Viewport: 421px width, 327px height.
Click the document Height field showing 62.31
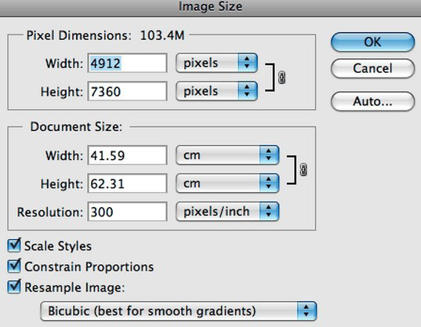click(127, 183)
